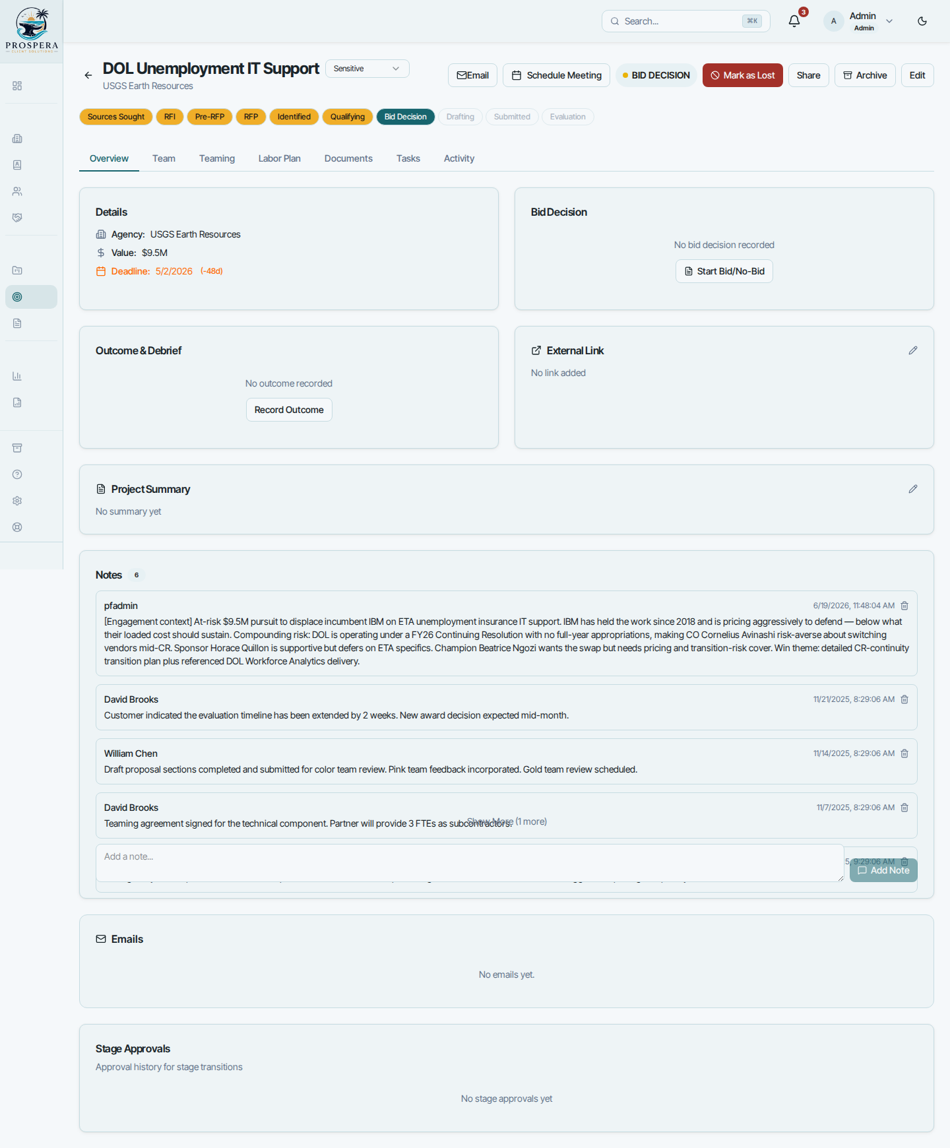
Task: Select the RFP stage pill
Action: (x=251, y=117)
